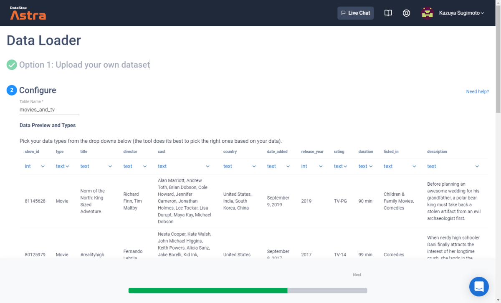Select cell 81145628
501x303 pixels.
tap(35, 201)
